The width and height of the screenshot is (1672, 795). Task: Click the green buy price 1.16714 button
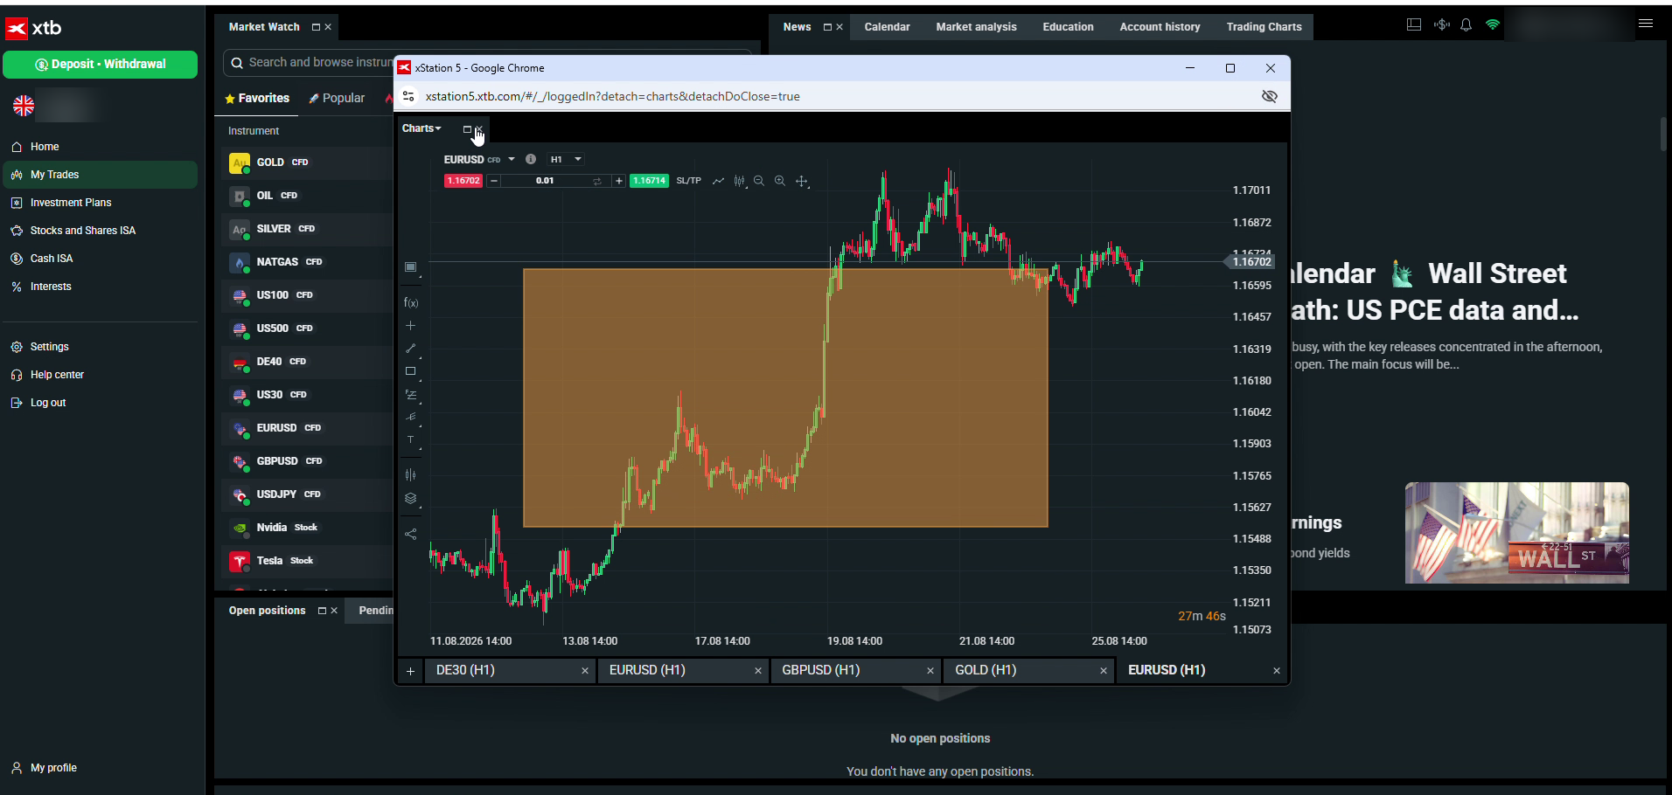pos(650,181)
